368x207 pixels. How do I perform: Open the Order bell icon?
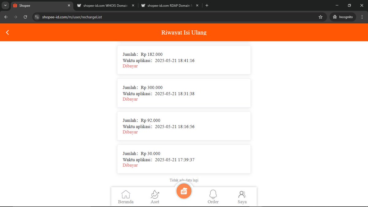click(x=213, y=194)
